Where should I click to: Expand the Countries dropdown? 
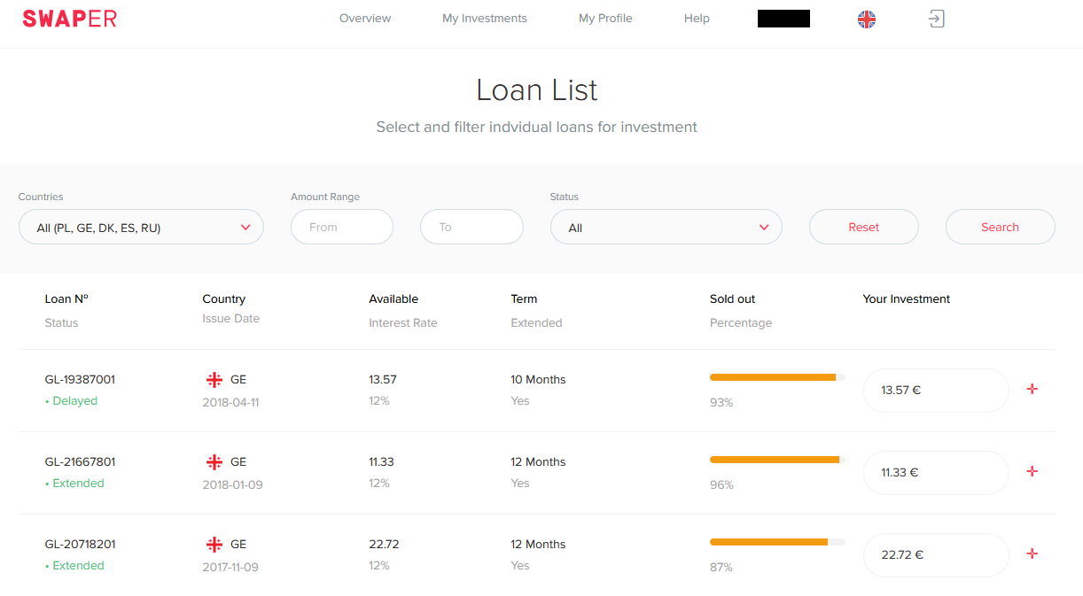coord(141,228)
